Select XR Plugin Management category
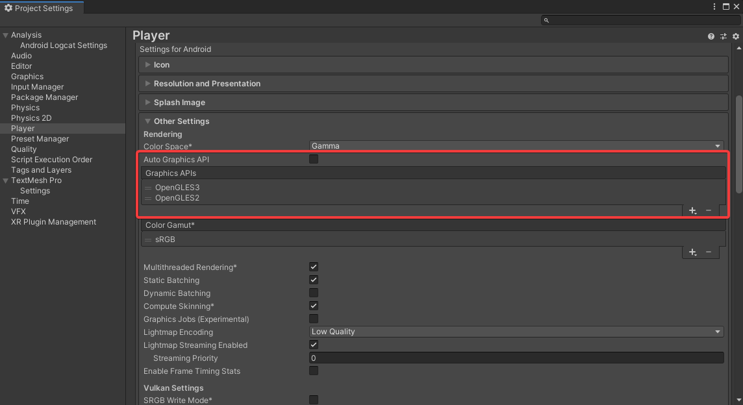This screenshot has width=743, height=405. [x=53, y=222]
